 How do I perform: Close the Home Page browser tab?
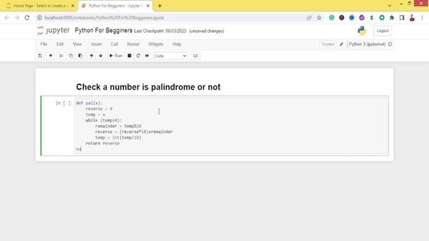[x=73, y=6]
